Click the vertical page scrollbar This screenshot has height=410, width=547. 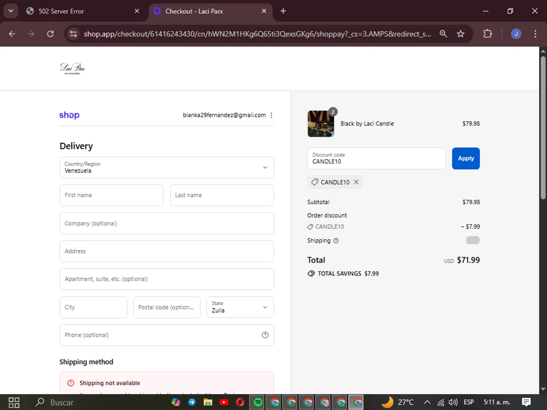(543, 128)
